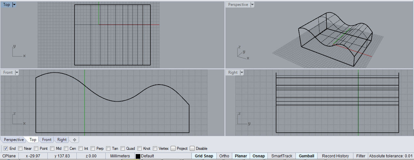
Task: Enable the Near object snap
Action: [20, 149]
